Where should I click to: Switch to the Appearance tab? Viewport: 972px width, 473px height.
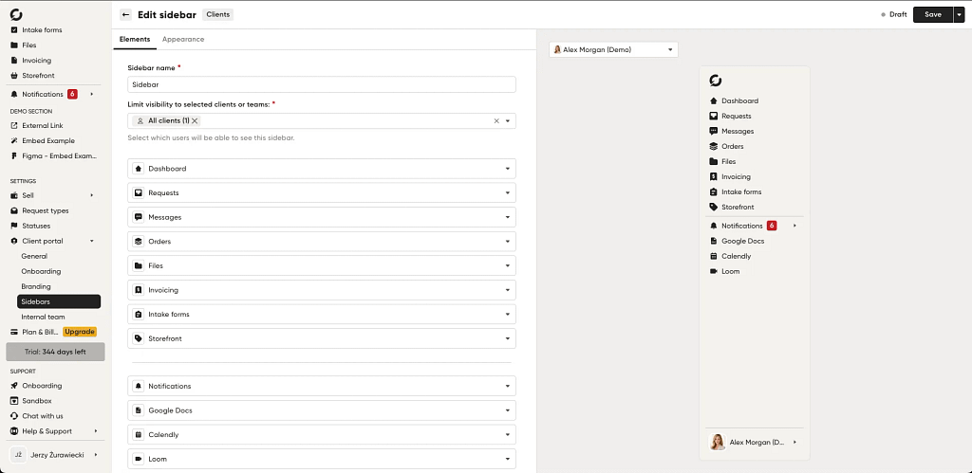click(x=183, y=39)
